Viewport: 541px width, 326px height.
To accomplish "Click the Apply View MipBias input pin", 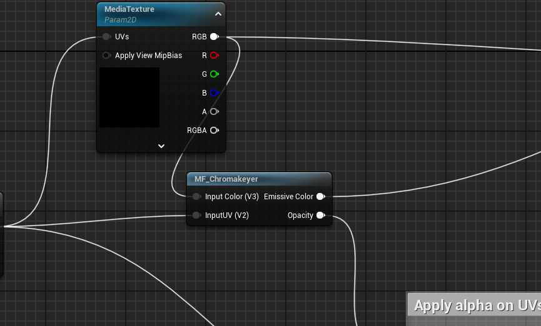I will (x=106, y=55).
